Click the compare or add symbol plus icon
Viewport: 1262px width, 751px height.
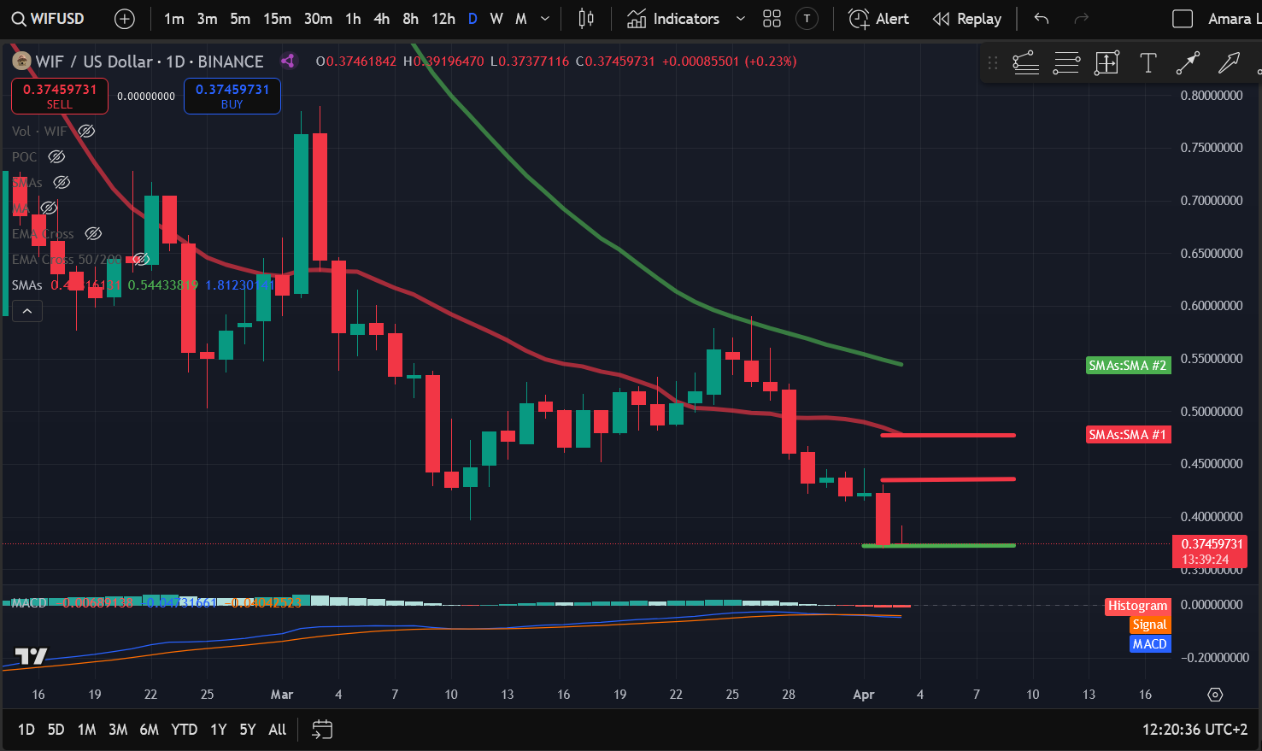coord(125,19)
